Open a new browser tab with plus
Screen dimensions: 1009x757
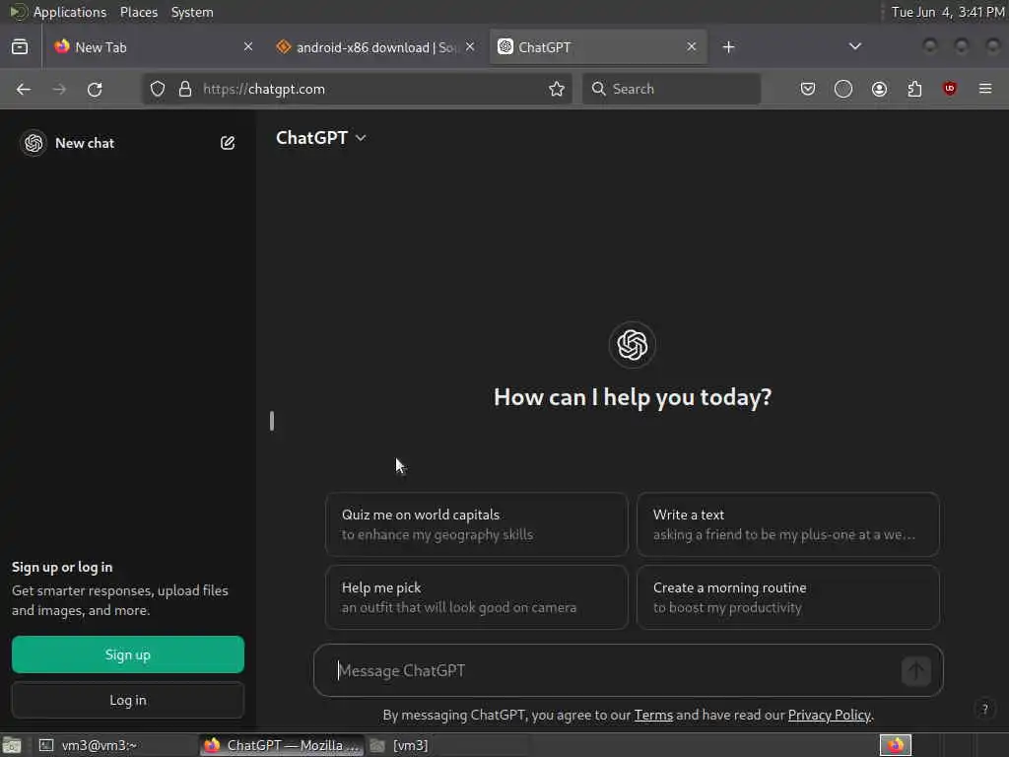pyautogui.click(x=728, y=47)
